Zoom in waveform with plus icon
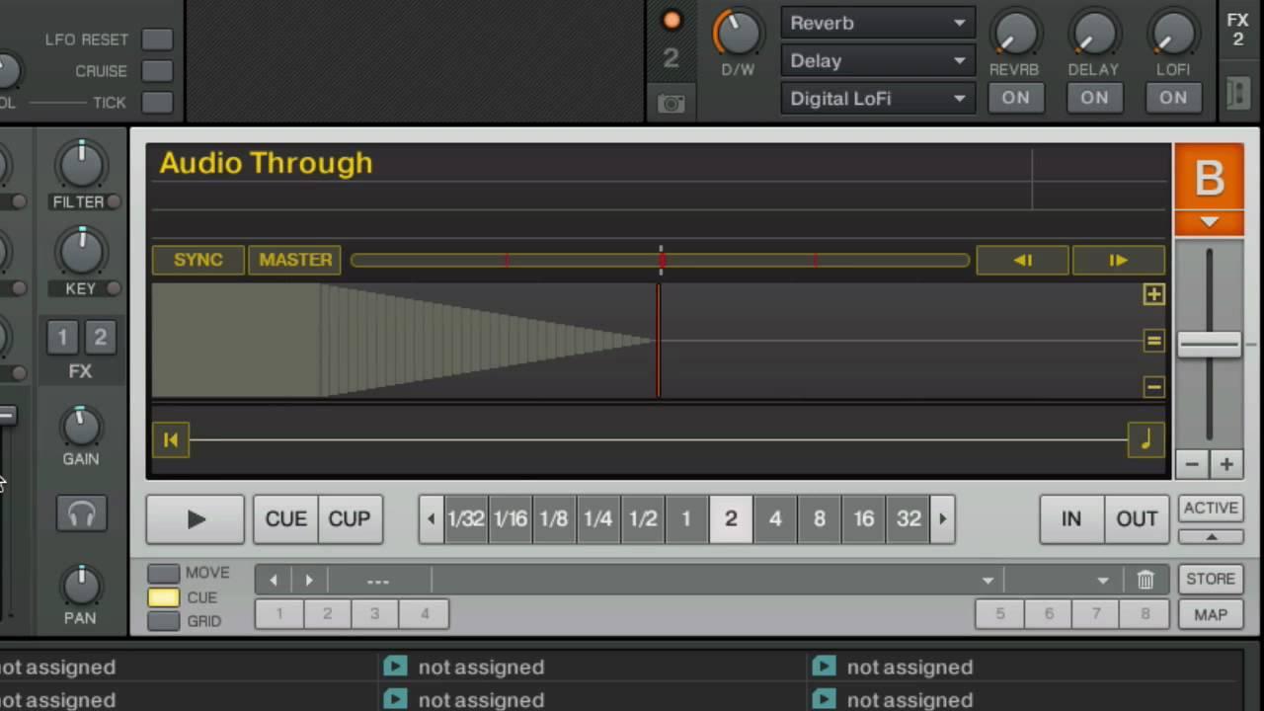 (x=1153, y=294)
